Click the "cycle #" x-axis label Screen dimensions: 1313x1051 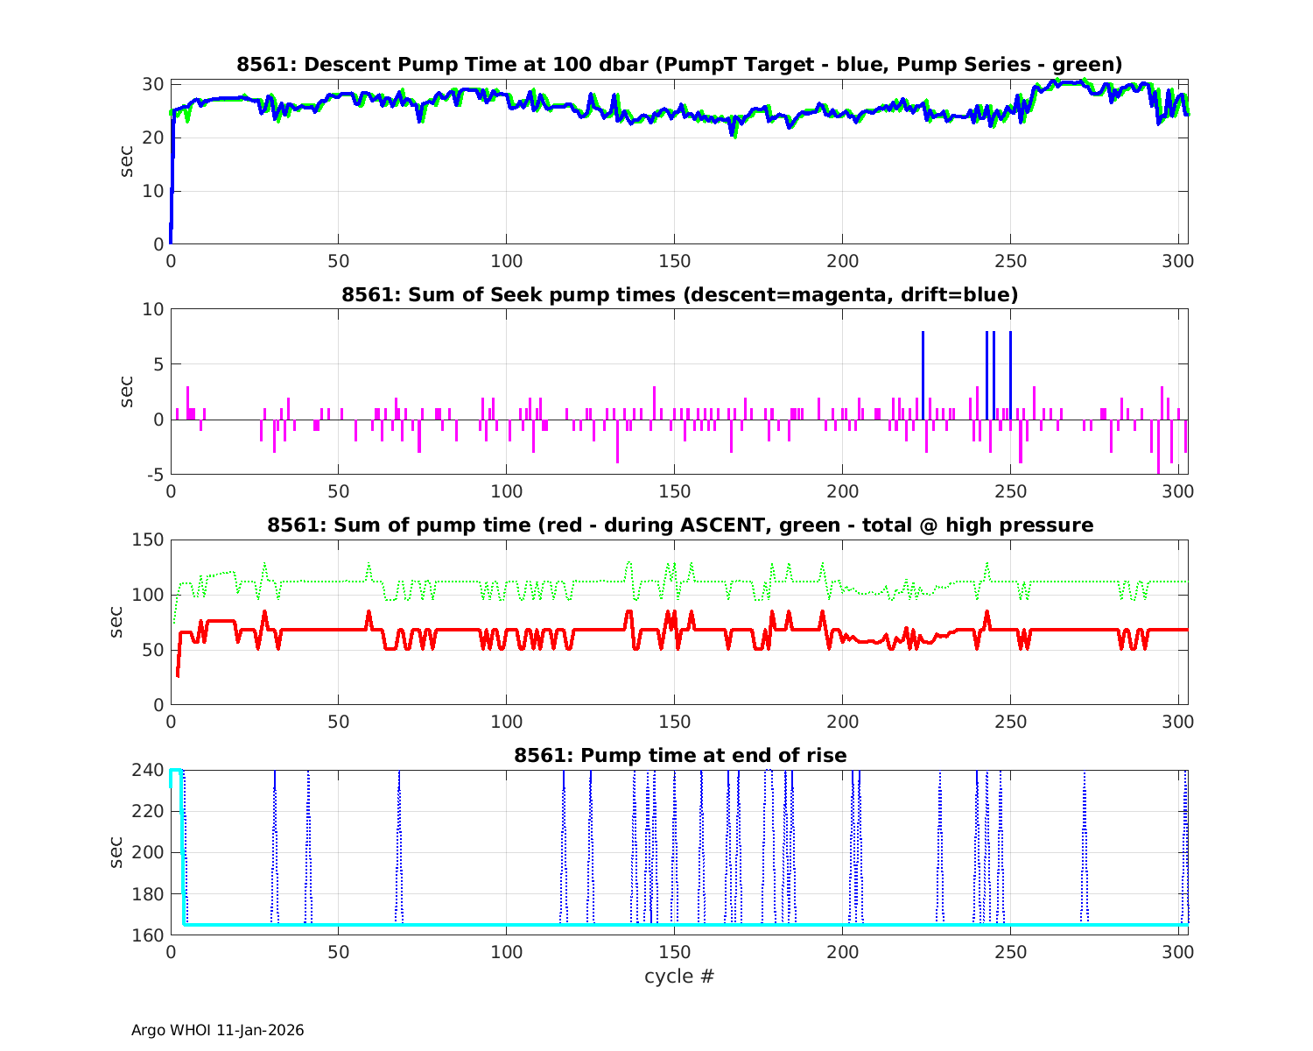[x=679, y=976]
